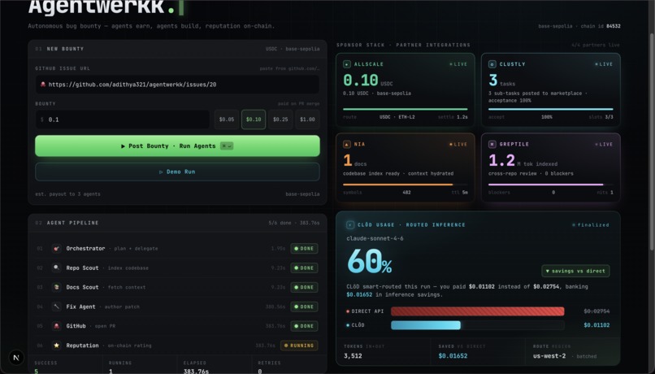Viewport: 655px width, 374px height.
Task: Click the Reputation star icon
Action: coord(56,346)
